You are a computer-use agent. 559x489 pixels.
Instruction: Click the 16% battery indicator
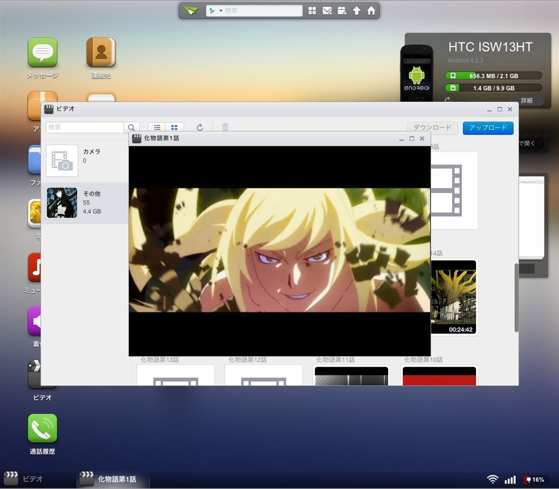coord(534,480)
